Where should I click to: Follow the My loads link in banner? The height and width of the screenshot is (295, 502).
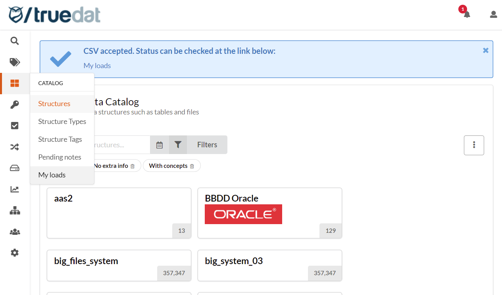(97, 66)
